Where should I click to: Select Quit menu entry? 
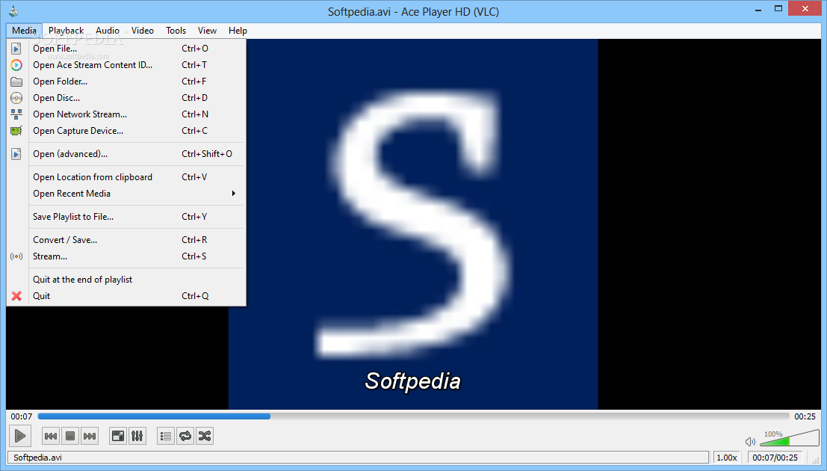tap(126, 296)
